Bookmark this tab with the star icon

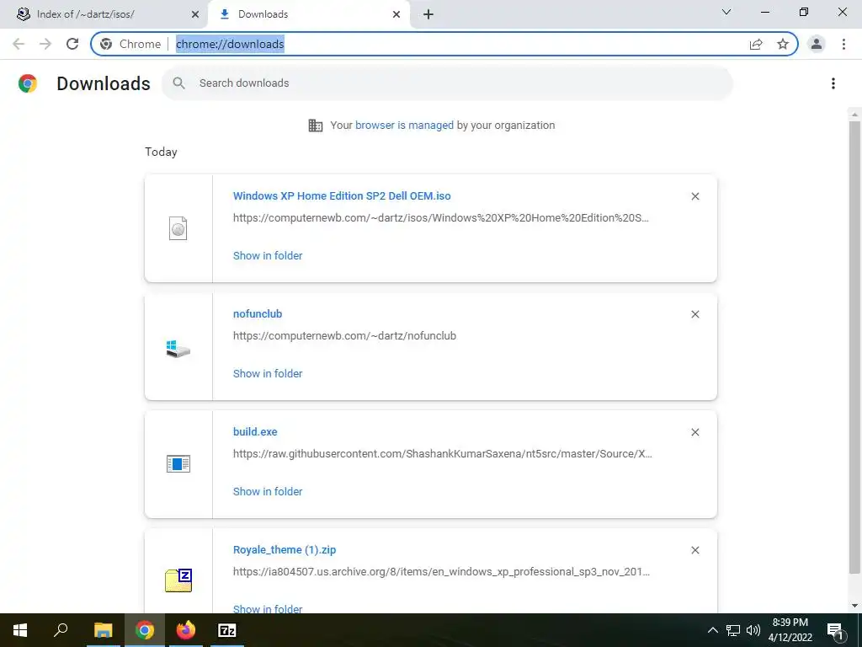(x=783, y=44)
